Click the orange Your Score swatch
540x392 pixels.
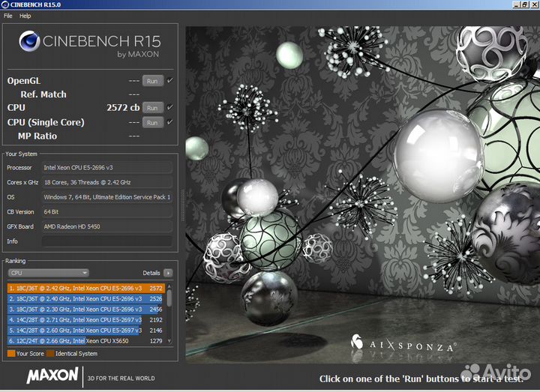(x=10, y=353)
